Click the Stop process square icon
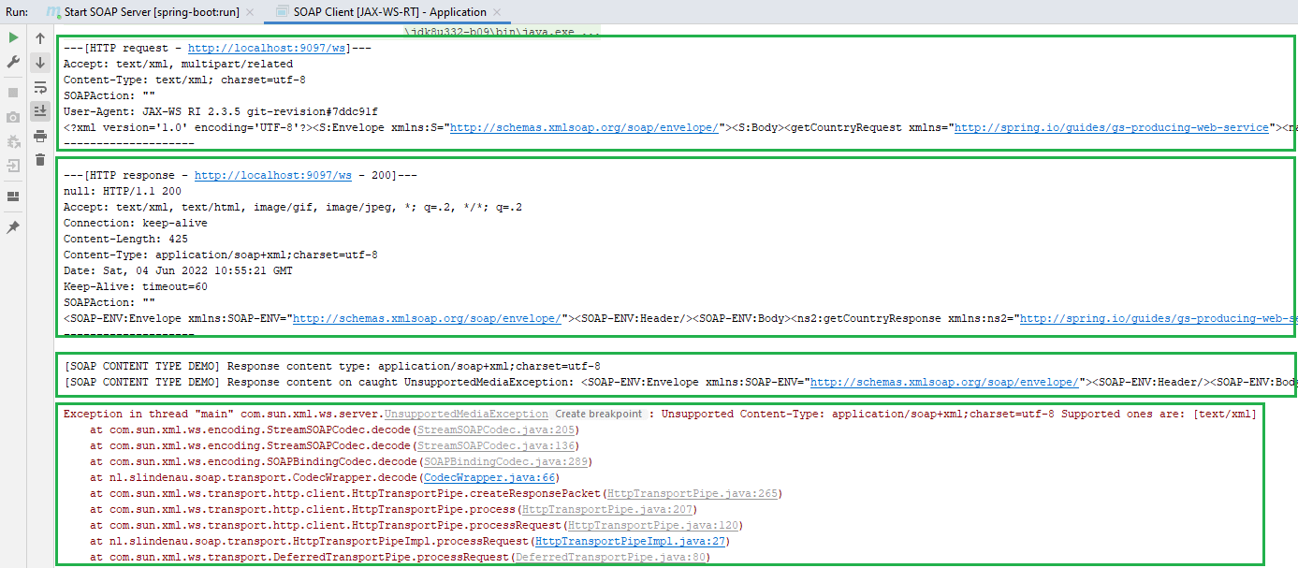This screenshot has width=1298, height=568. pyautogui.click(x=13, y=92)
